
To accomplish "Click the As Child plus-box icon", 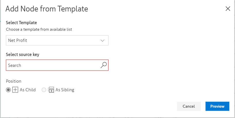I will click(x=16, y=90).
